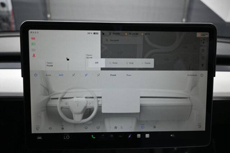The image size is (230, 153).
Task: Toggle the A/C button
Action: point(61,75)
